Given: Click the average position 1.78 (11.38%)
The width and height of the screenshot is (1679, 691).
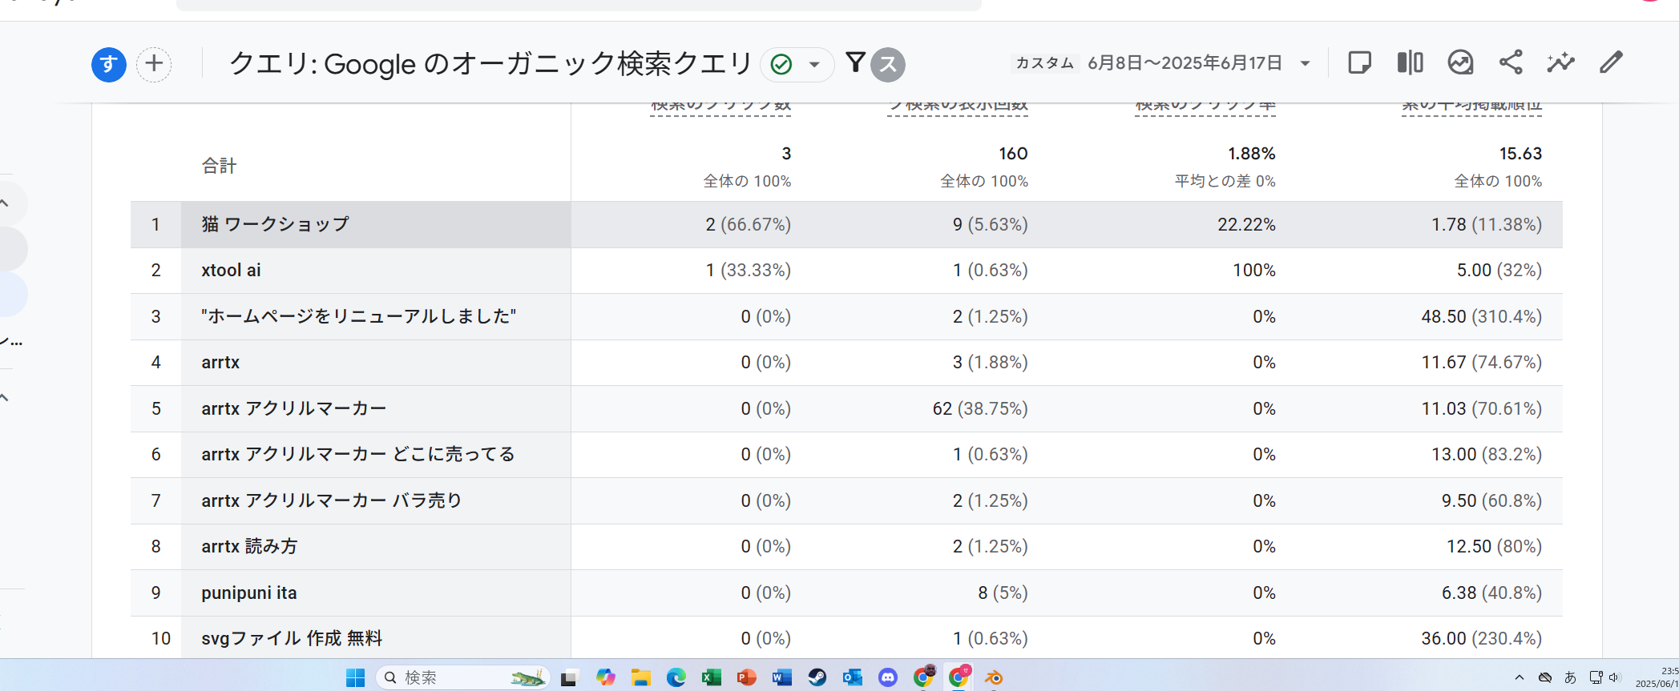Looking at the screenshot, I should (1486, 224).
